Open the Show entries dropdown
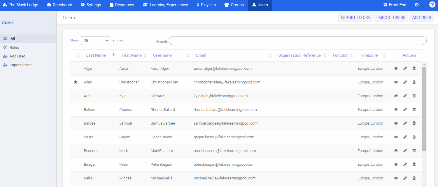438x187 pixels. coord(95,41)
